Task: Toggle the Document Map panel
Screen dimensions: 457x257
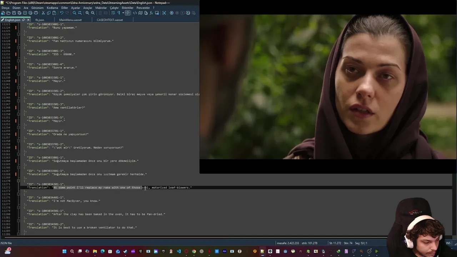Action: [x=141, y=13]
